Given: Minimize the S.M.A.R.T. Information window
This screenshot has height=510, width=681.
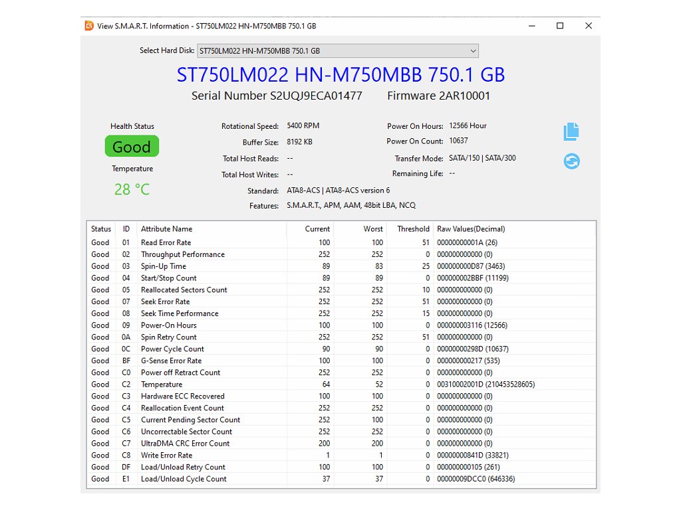Looking at the screenshot, I should pyautogui.click(x=531, y=26).
